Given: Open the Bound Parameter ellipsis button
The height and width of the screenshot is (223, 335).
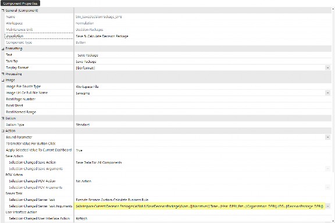Looking at the screenshot, I should (x=327, y=137).
